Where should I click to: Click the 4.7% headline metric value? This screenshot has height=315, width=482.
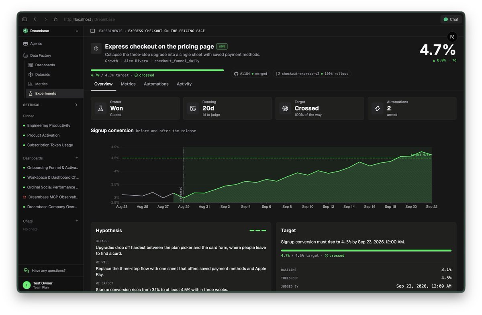click(x=437, y=50)
